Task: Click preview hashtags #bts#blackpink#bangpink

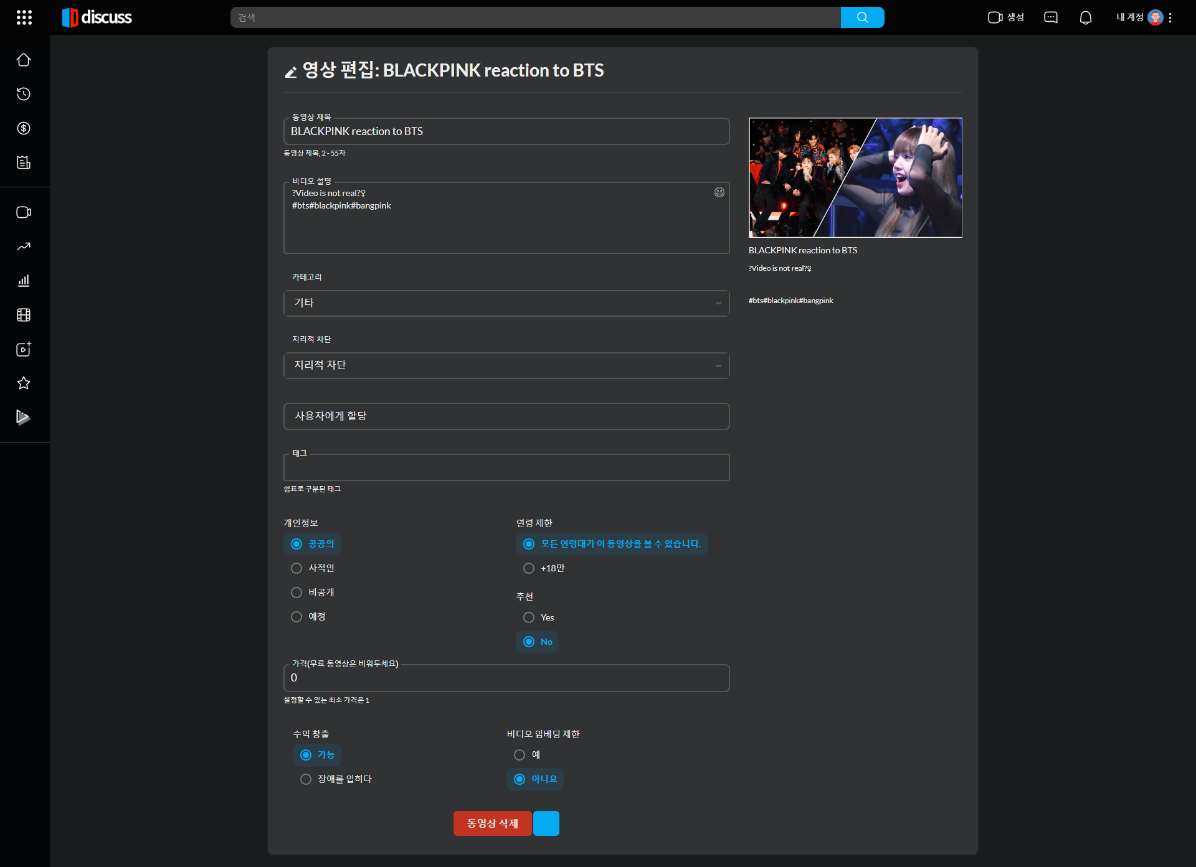Action: point(791,301)
